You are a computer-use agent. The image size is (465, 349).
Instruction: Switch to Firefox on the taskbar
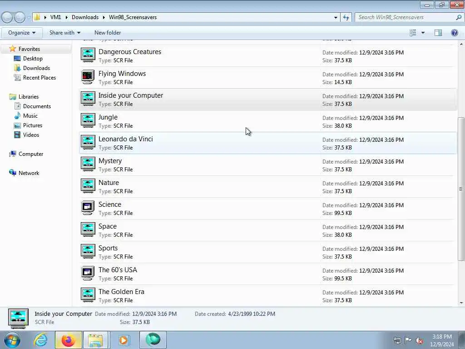coord(68,340)
